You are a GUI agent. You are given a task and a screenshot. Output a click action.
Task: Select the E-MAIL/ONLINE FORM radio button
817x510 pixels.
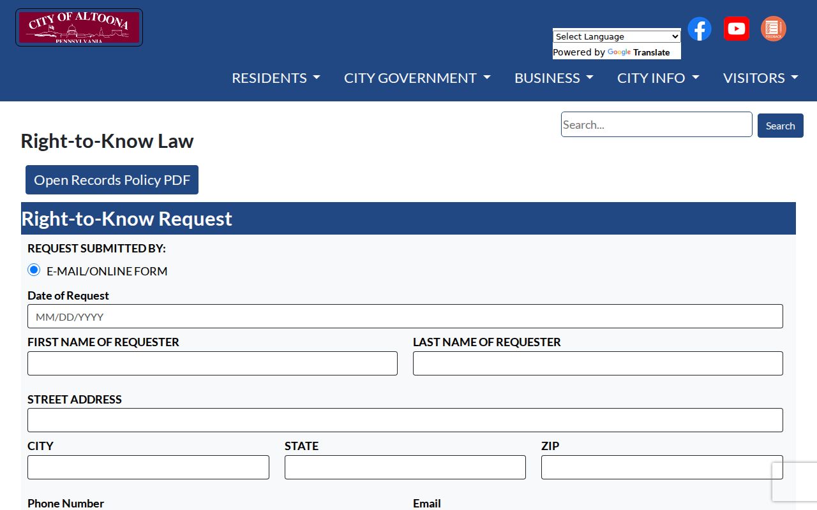pos(34,270)
